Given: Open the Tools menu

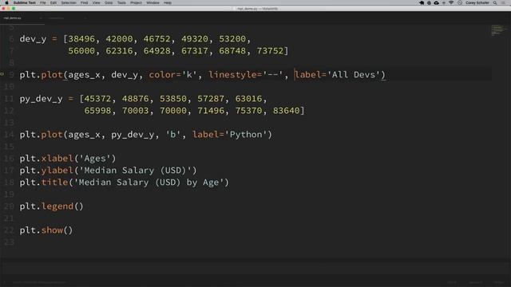Looking at the screenshot, I should pos(121,2).
